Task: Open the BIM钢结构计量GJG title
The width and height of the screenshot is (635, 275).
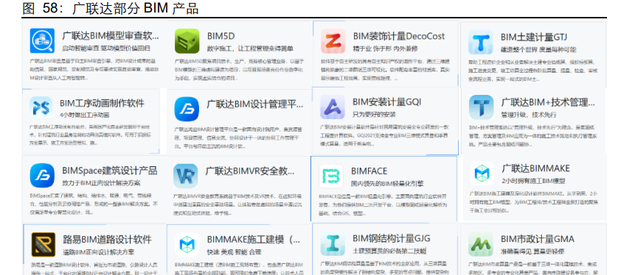Action: pos(392,238)
